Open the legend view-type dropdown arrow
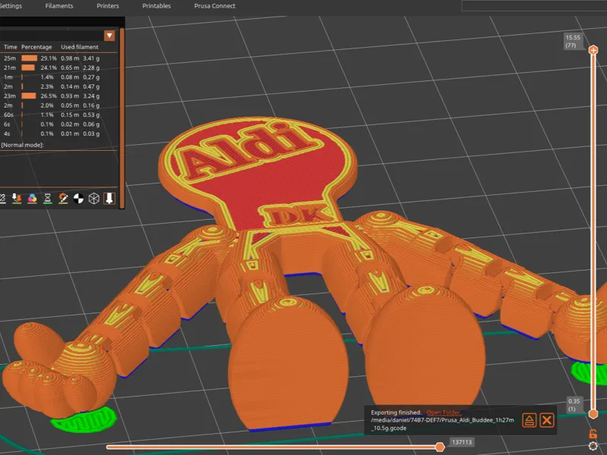607x455 pixels. pos(109,36)
